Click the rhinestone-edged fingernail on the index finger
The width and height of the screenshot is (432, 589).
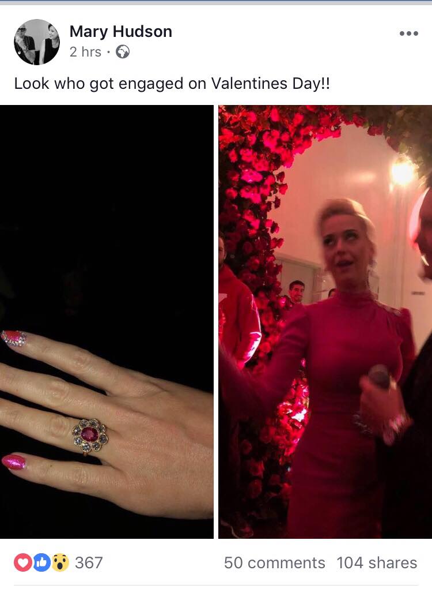[x=14, y=338]
